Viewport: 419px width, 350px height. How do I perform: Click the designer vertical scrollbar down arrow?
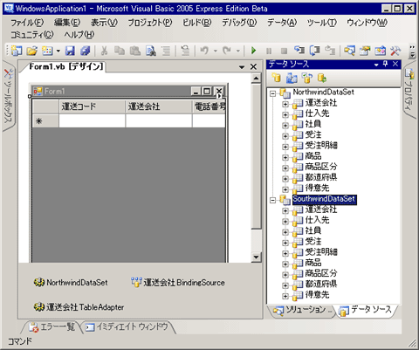[x=256, y=257]
